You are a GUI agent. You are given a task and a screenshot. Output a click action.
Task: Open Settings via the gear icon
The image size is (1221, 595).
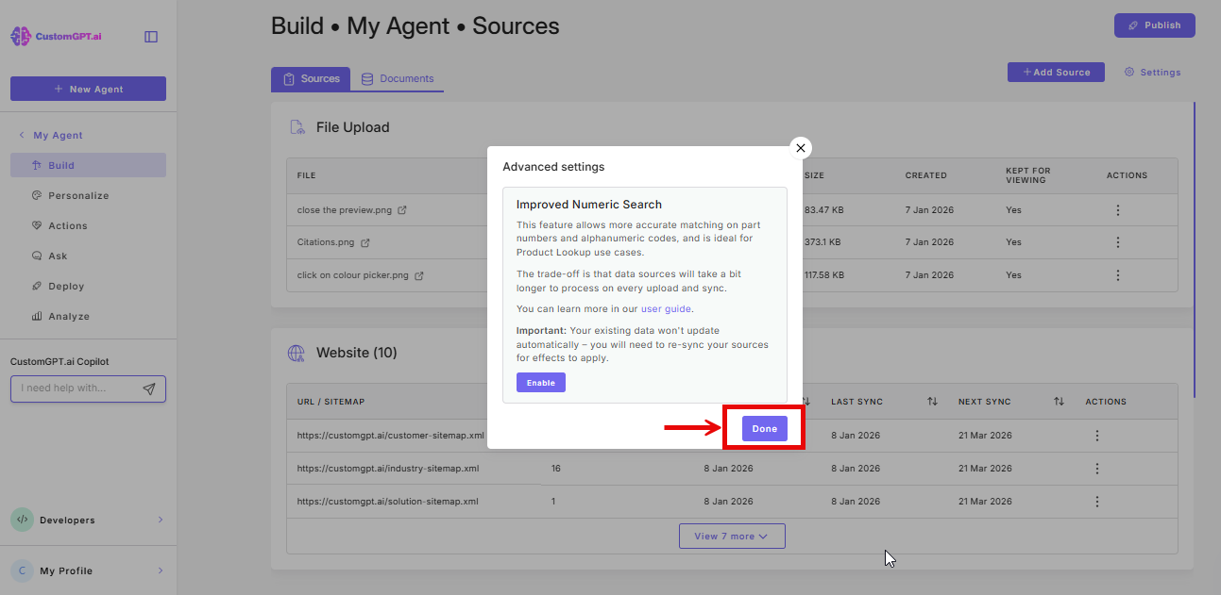(1129, 72)
